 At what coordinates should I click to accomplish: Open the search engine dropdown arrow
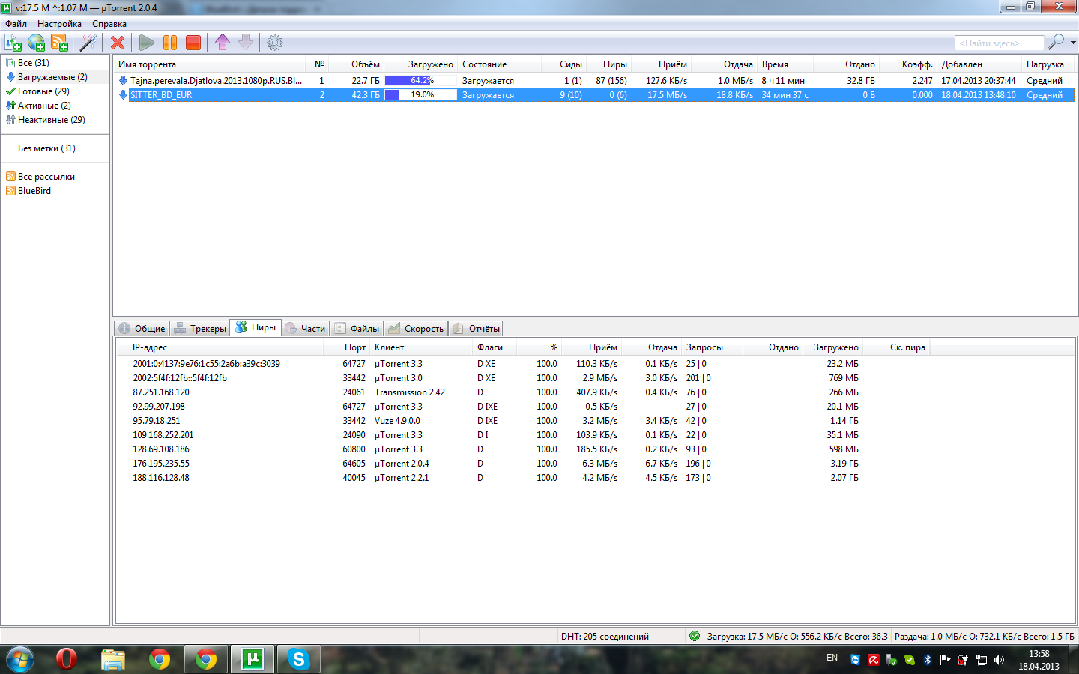[1073, 43]
